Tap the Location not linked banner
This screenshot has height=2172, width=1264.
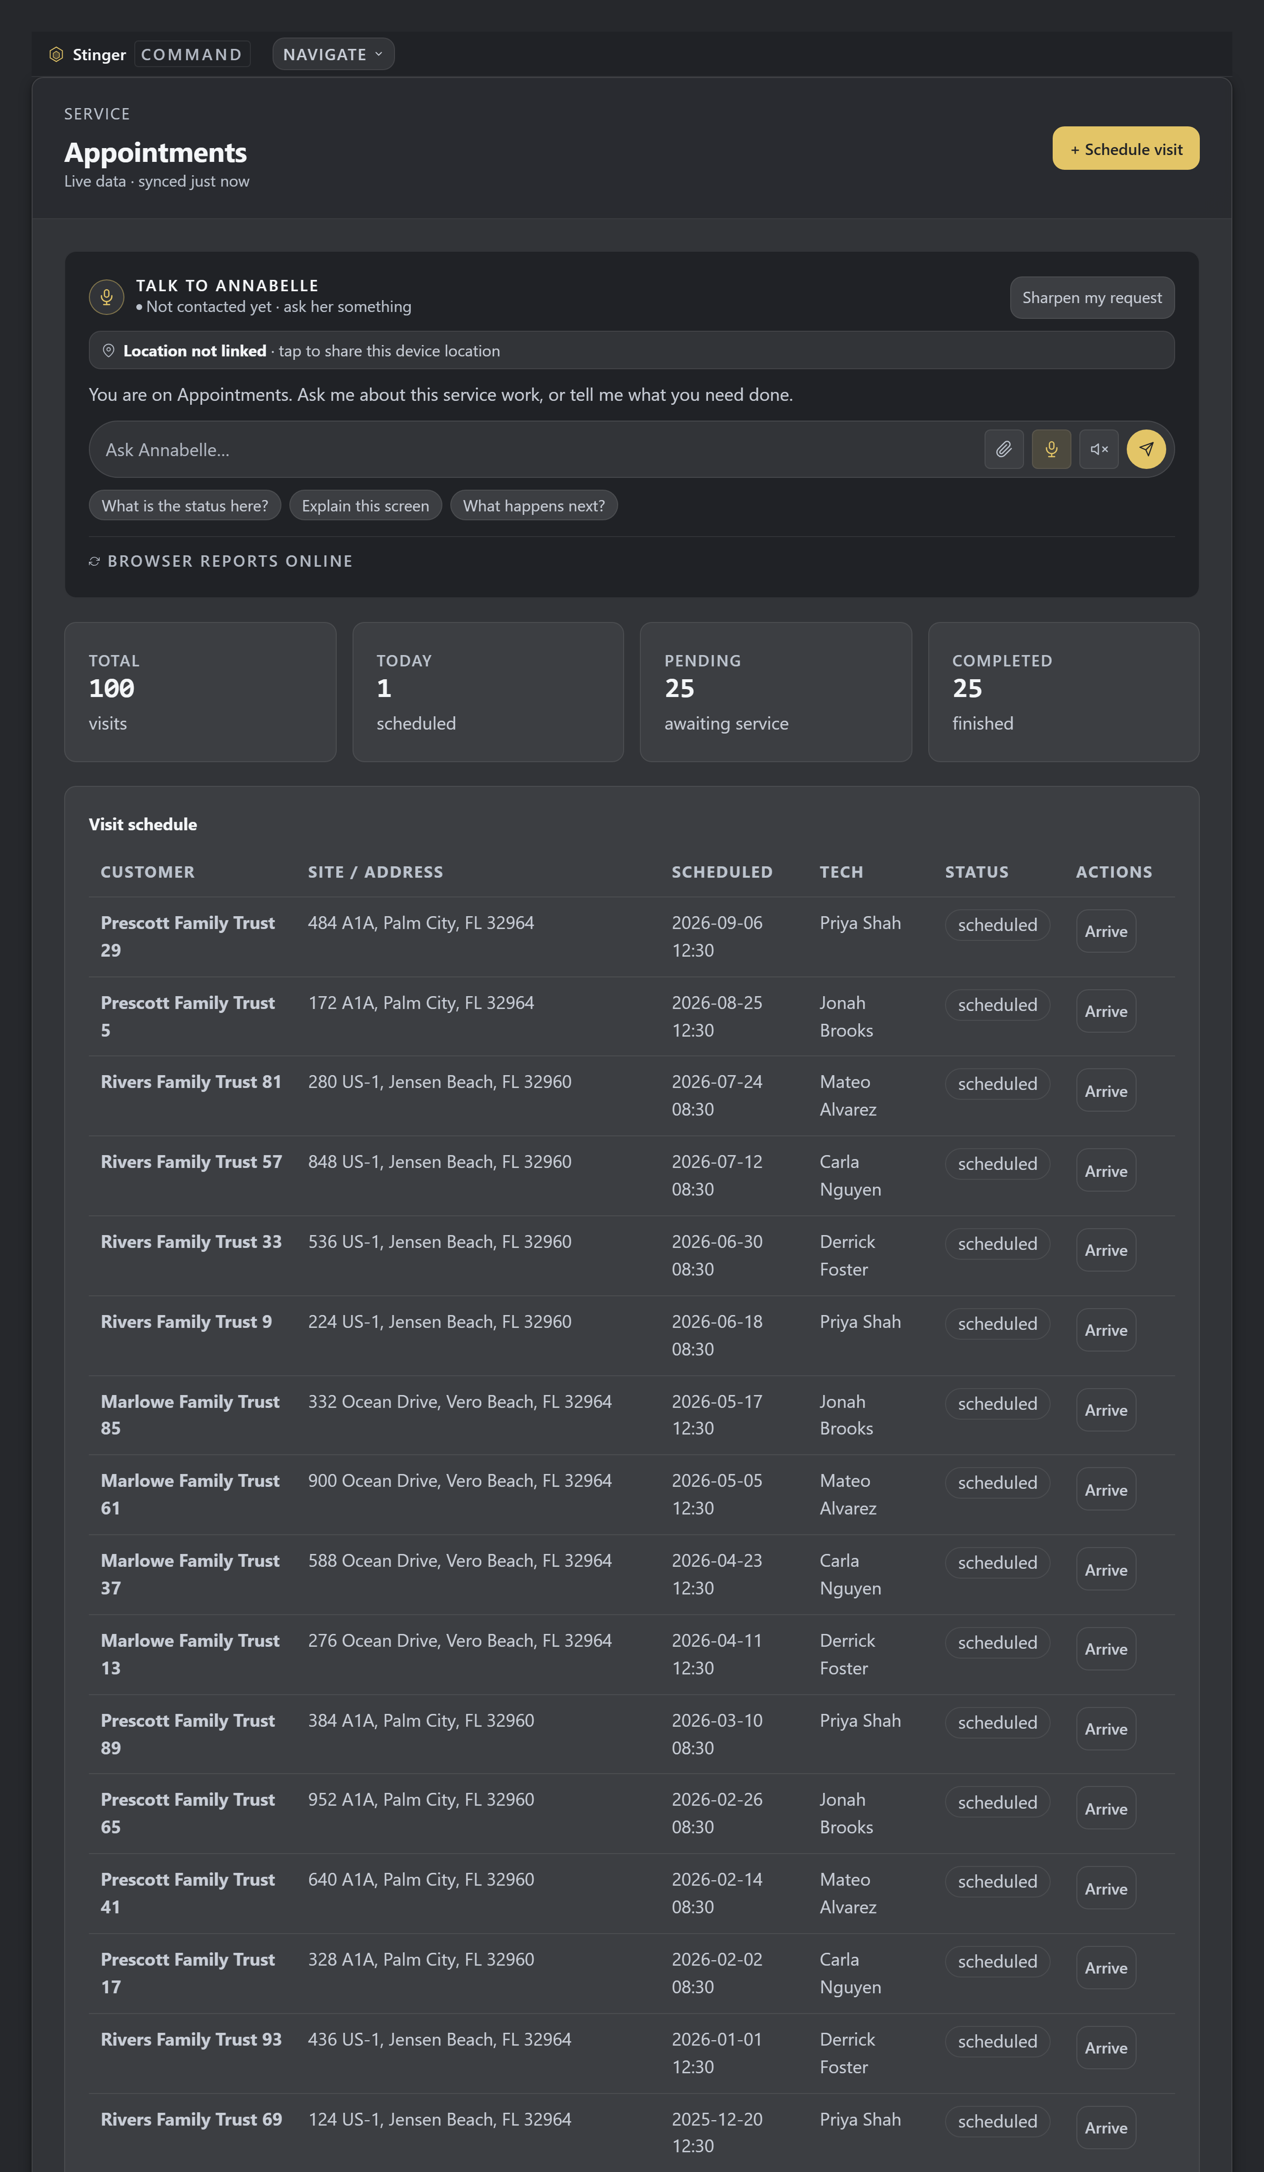[x=631, y=351]
